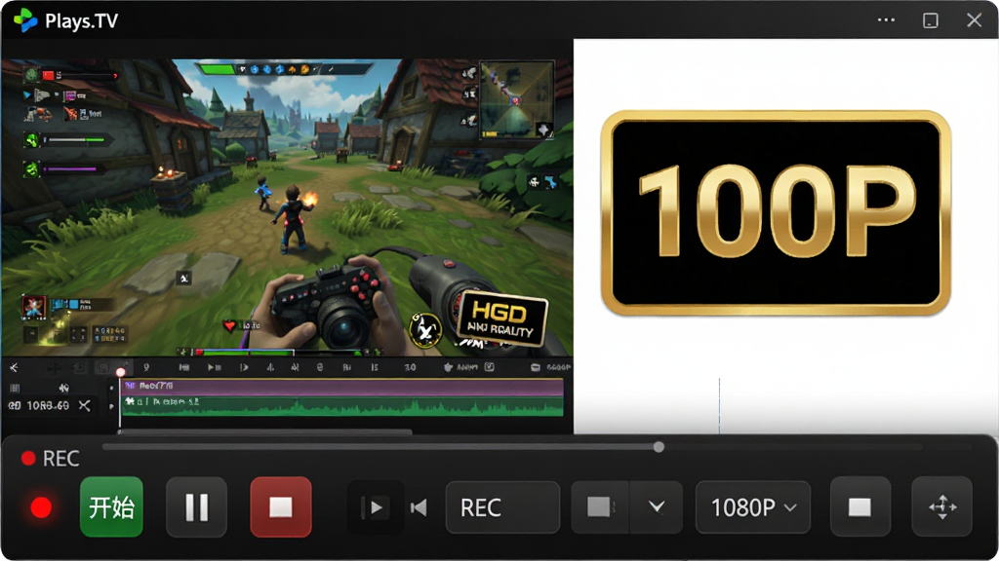Open the 1080P resolution dropdown
This screenshot has height=561, width=999.
point(753,507)
